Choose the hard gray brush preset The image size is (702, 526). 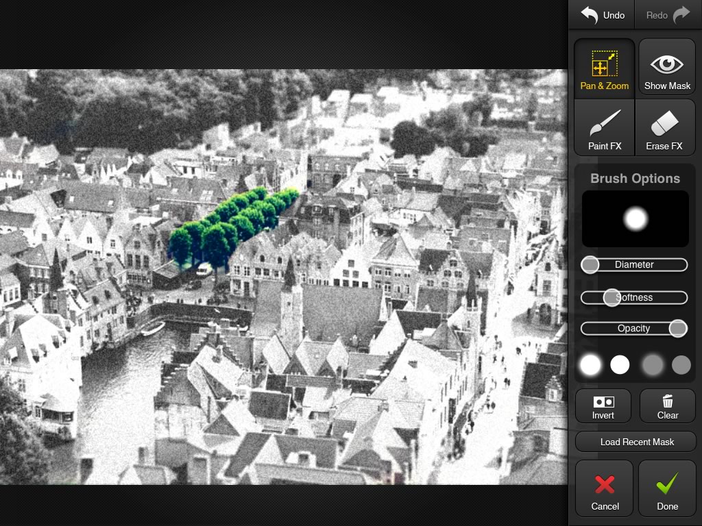coord(681,365)
